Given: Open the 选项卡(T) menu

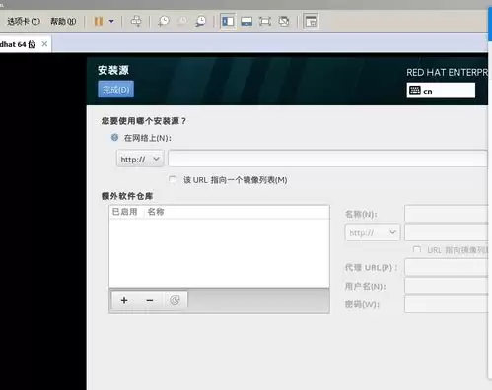Looking at the screenshot, I should point(24,22).
